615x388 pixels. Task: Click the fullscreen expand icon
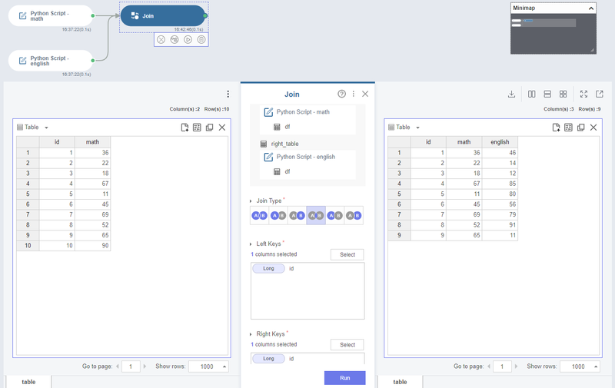(584, 94)
